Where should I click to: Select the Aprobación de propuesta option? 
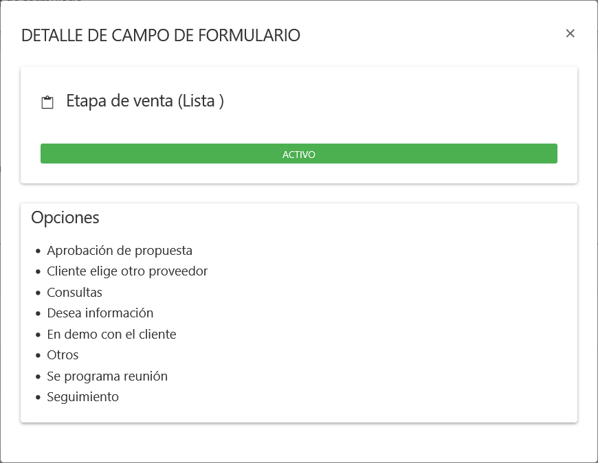[119, 250]
